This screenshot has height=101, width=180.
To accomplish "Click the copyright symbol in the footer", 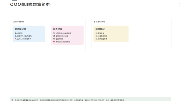I will (x=12, y=100).
